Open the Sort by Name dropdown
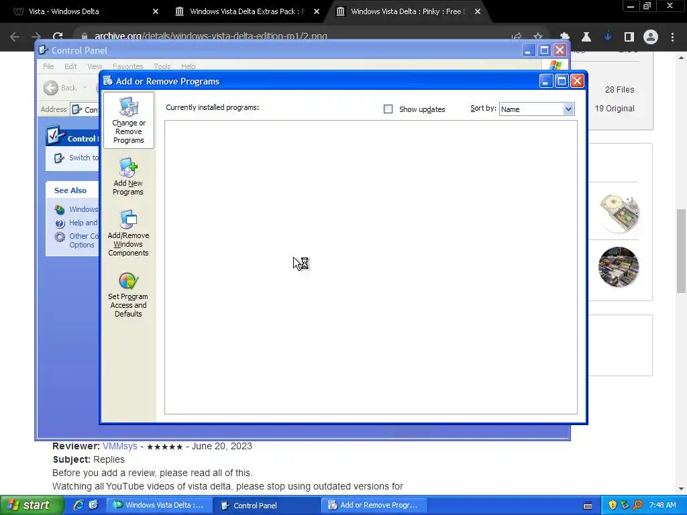Viewport: 687px width, 515px height. click(537, 109)
